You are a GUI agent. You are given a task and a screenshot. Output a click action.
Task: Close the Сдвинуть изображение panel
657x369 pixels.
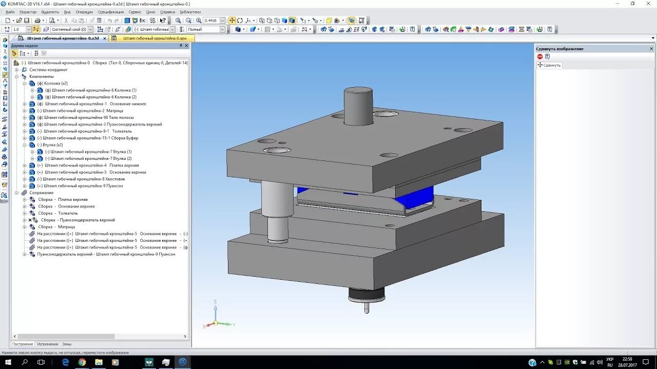pyautogui.click(x=652, y=49)
